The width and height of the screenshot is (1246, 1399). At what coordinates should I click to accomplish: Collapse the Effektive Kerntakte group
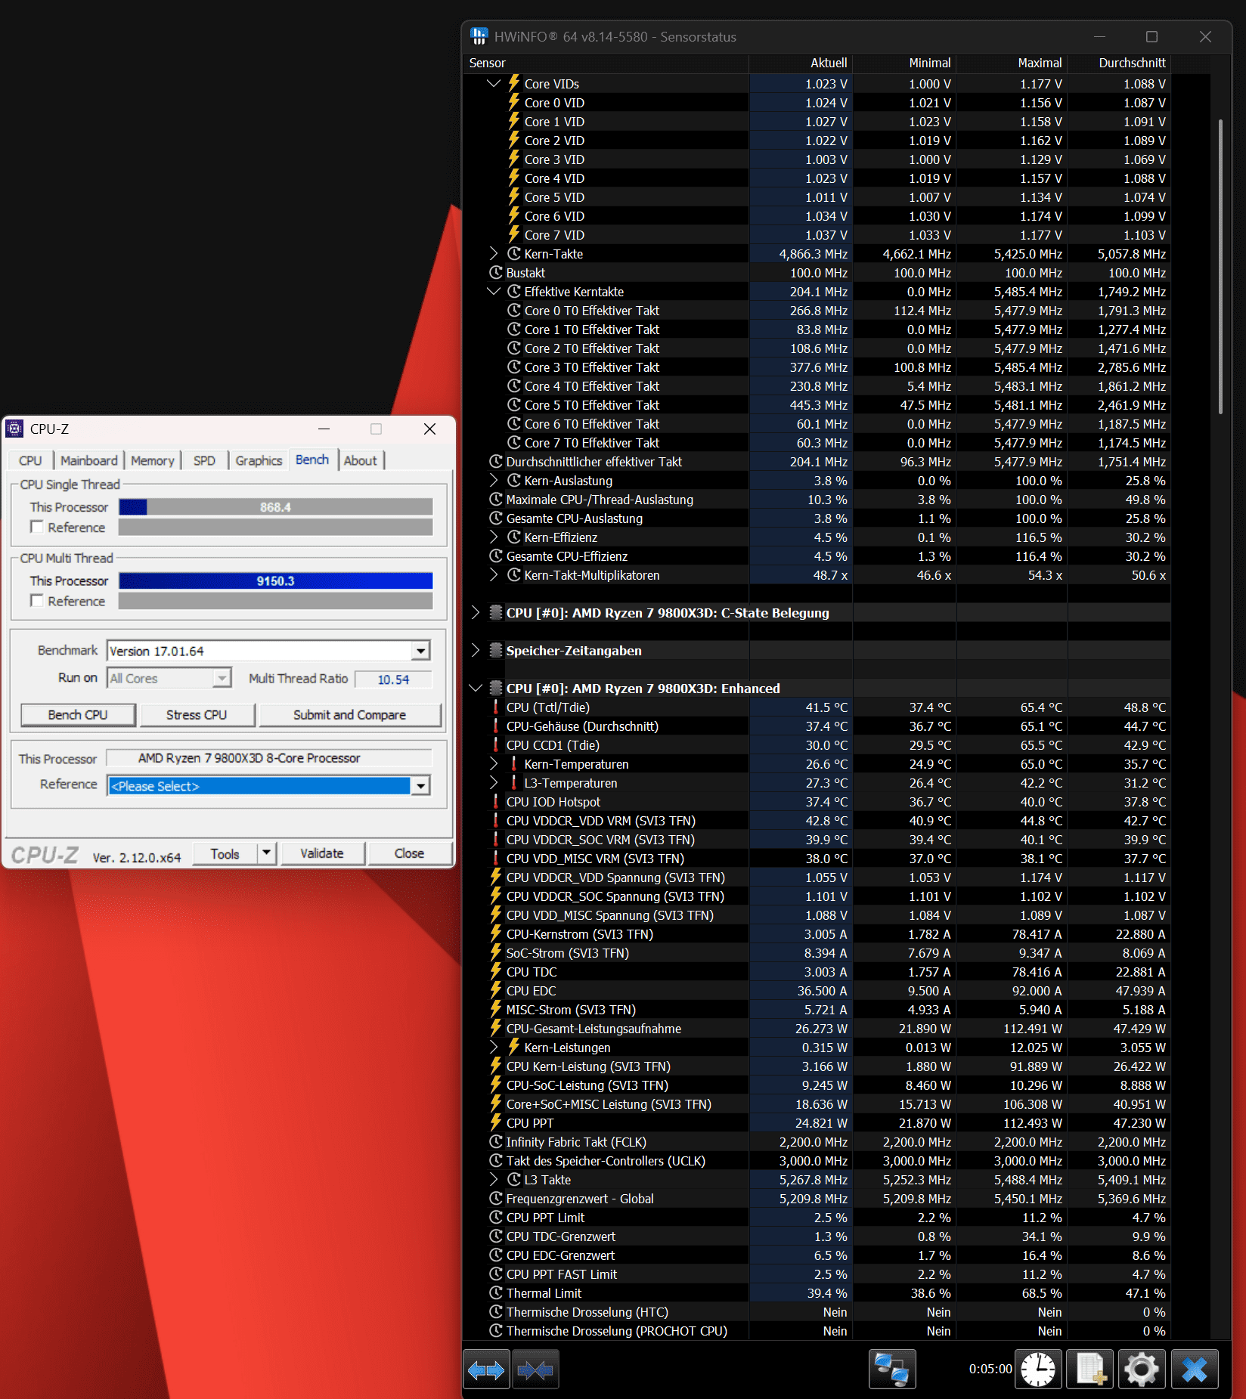tap(494, 291)
